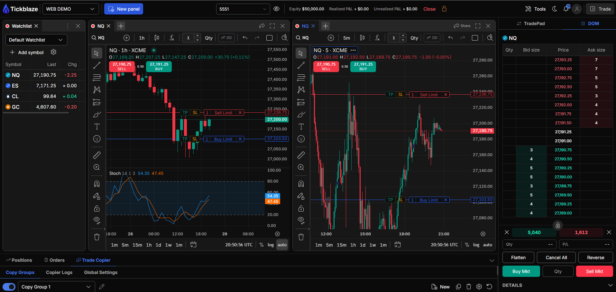Open the 5551 account dropdown
Viewport: 616px width, 292px height.
click(x=243, y=9)
